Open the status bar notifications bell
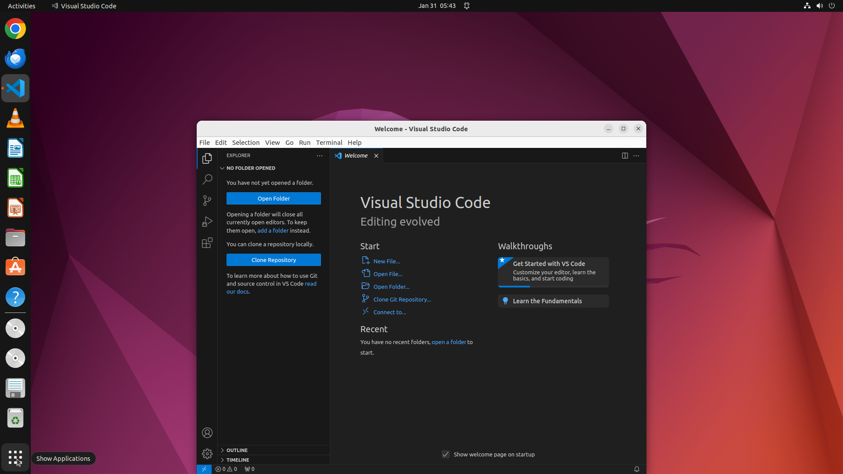 tap(636, 469)
